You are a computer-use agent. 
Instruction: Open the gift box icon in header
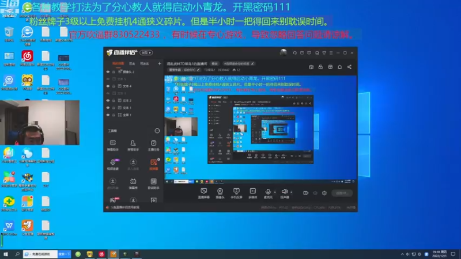tap(311, 67)
